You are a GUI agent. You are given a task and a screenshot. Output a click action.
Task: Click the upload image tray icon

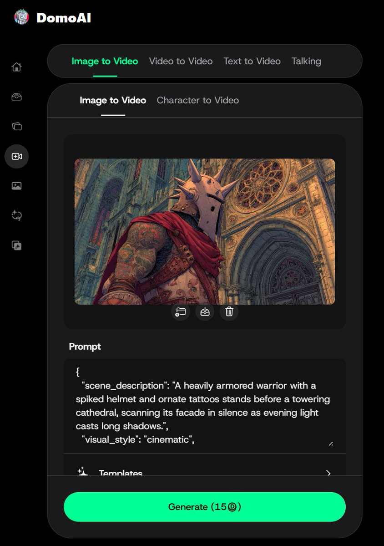click(205, 311)
